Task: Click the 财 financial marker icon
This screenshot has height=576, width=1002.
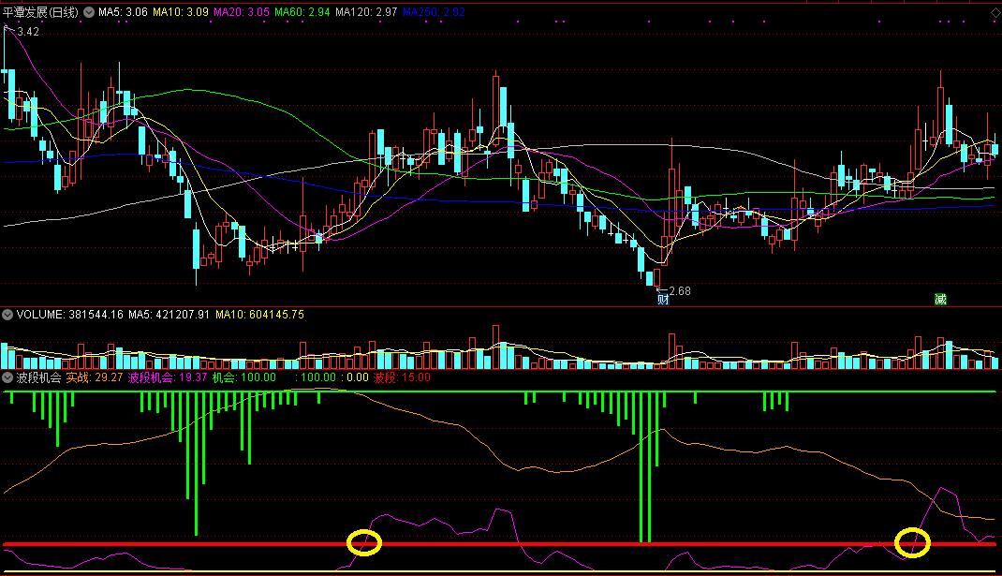Action: click(663, 299)
